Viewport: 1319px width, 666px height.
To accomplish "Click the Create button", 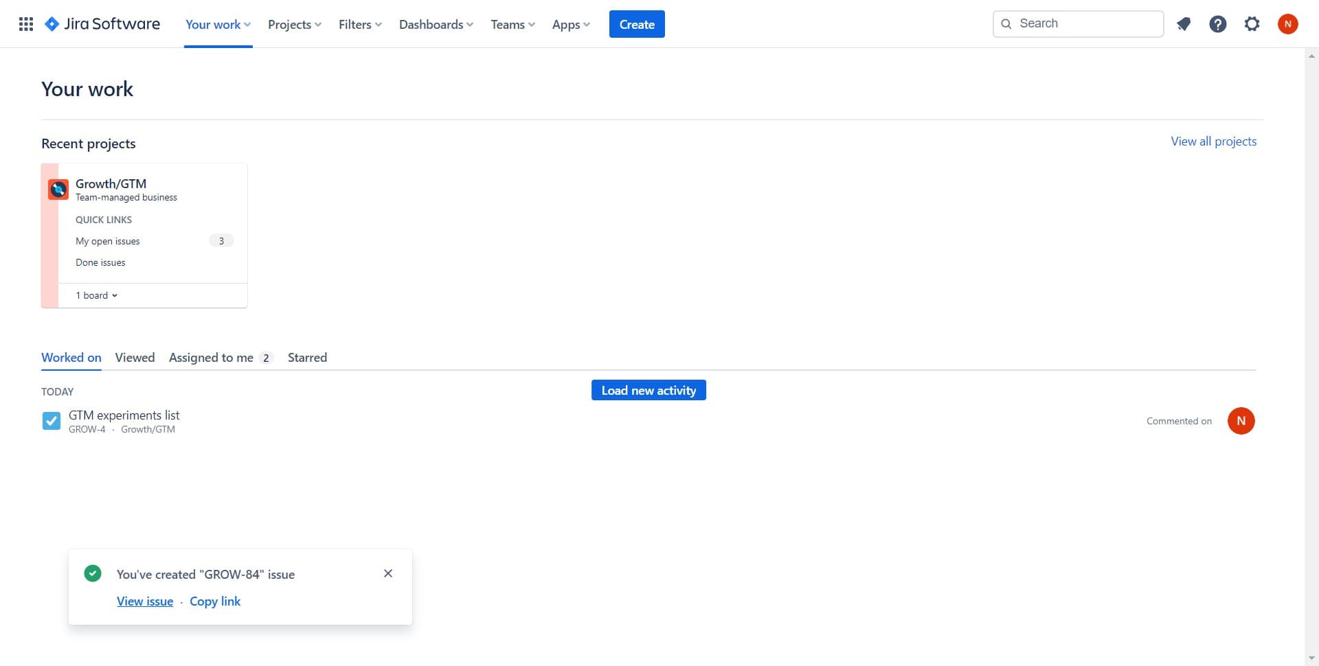I will [636, 23].
